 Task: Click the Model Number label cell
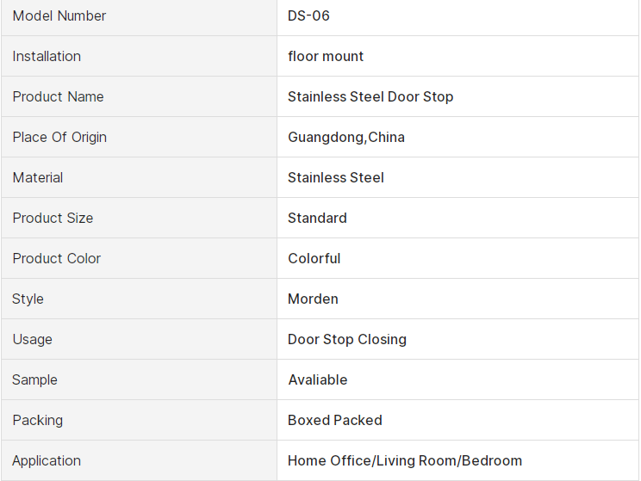pyautogui.click(x=59, y=15)
